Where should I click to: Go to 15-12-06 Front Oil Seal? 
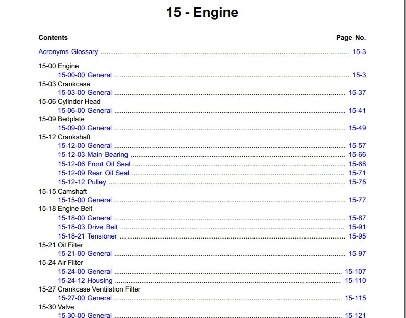(x=94, y=164)
